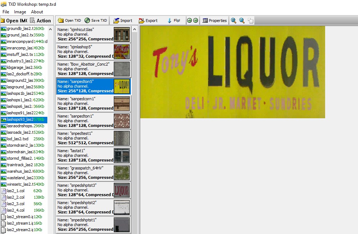Select lasroads_las2 entry
Viewport: 358px width, 234px height.
click(x=24, y=132)
